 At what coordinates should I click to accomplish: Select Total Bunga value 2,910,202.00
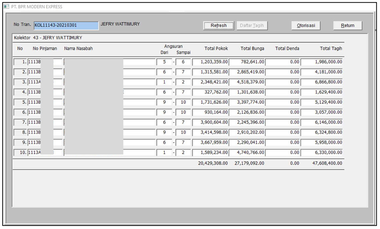pyautogui.click(x=247, y=132)
